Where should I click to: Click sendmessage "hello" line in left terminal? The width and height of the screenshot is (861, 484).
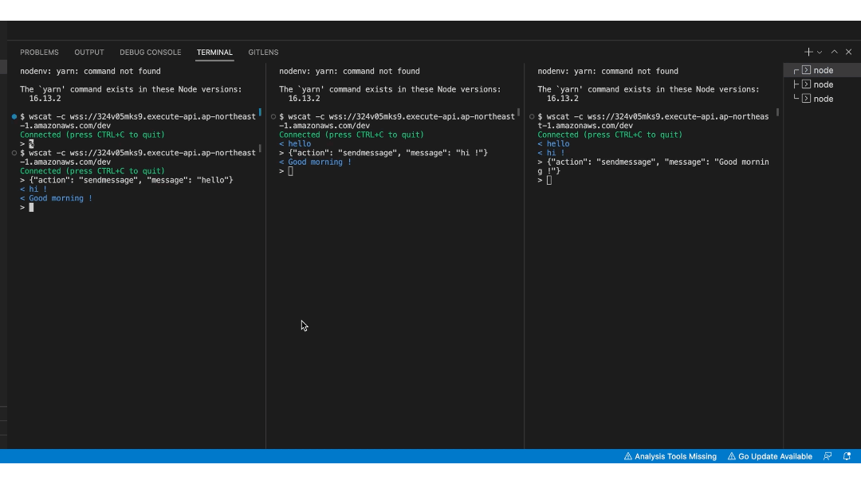[x=127, y=180]
